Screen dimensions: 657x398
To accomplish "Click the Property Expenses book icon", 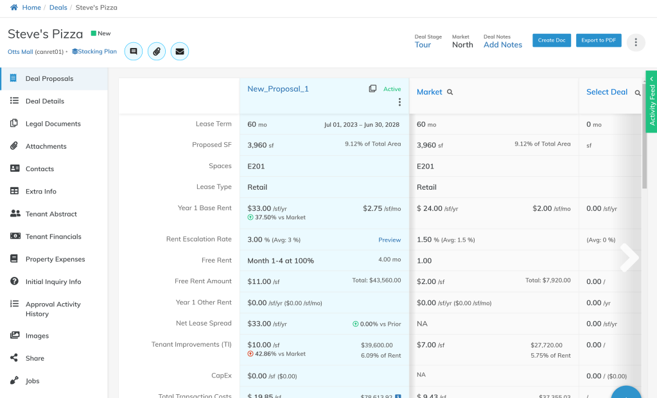I will tap(14, 258).
